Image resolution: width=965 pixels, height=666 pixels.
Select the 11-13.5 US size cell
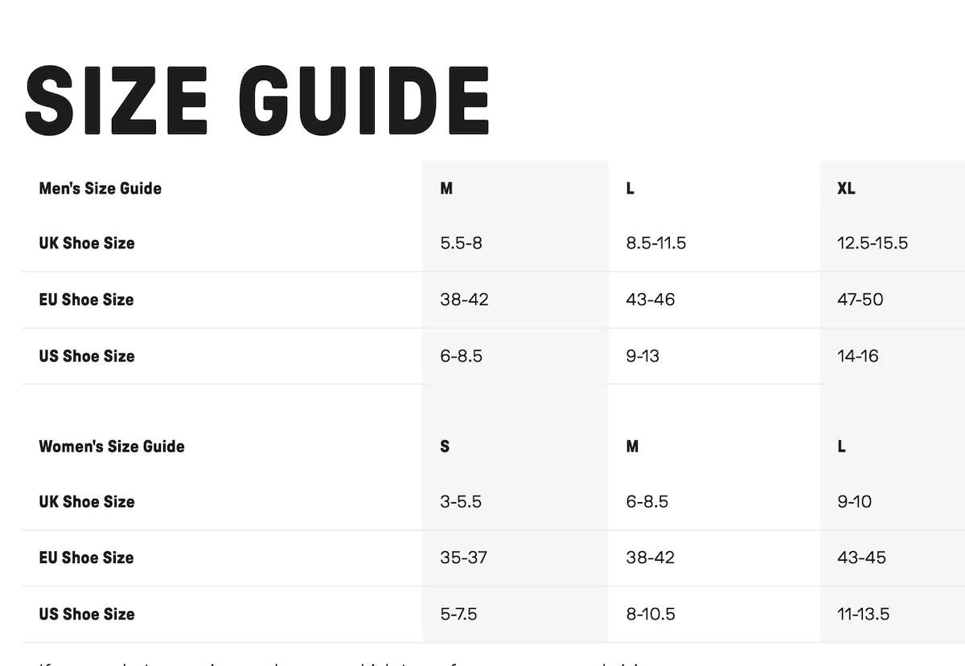(863, 615)
